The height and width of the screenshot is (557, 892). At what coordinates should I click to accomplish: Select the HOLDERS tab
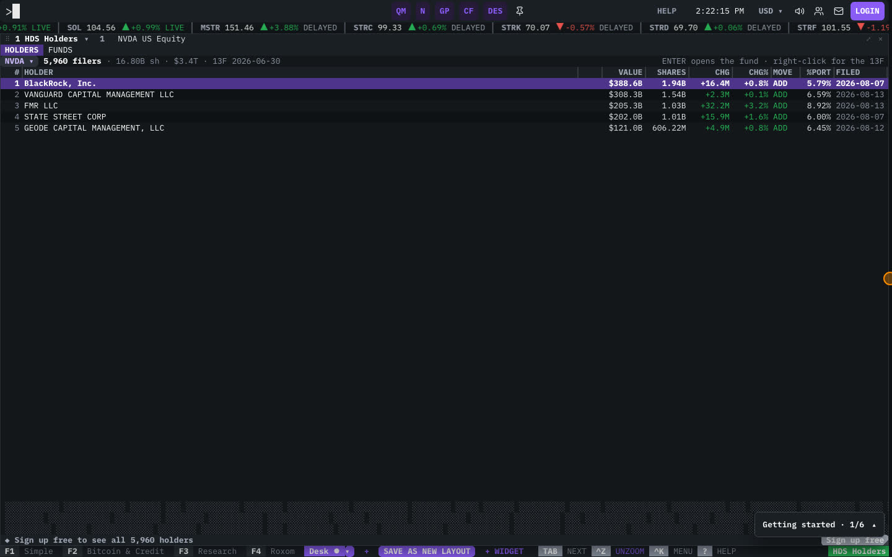[22, 50]
